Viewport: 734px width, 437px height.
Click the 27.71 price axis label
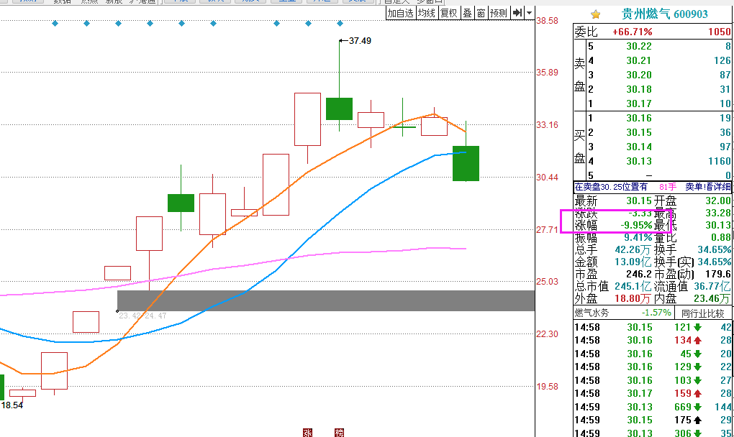click(547, 229)
